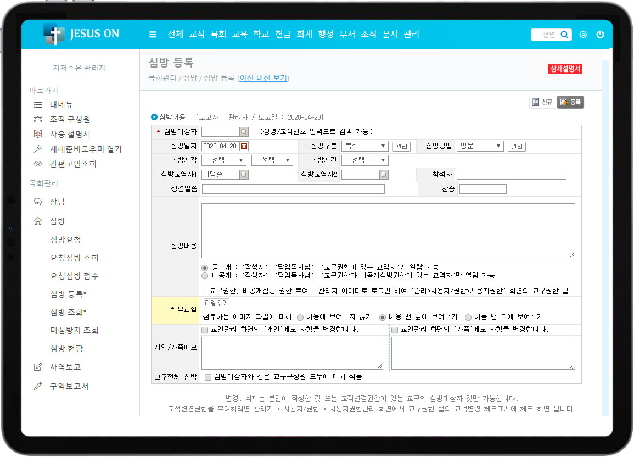The image size is (634, 457).
Task: Click the 등록 button
Action: tap(571, 102)
